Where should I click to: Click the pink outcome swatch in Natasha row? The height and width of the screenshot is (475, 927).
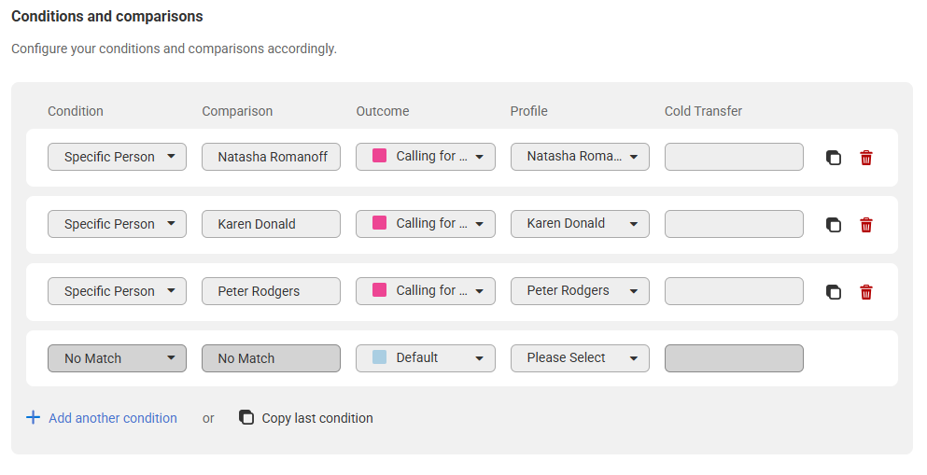(x=379, y=156)
